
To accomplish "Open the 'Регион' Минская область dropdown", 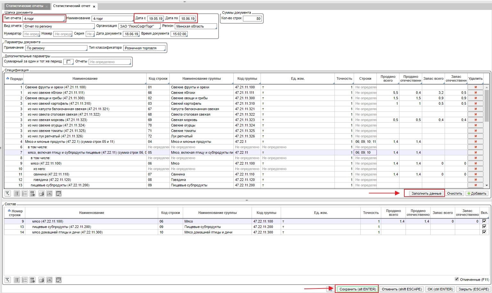I will [196, 26].
